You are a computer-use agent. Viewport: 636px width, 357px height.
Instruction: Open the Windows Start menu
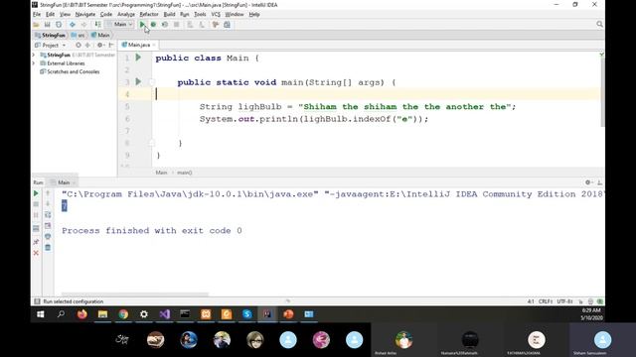[x=40, y=314]
